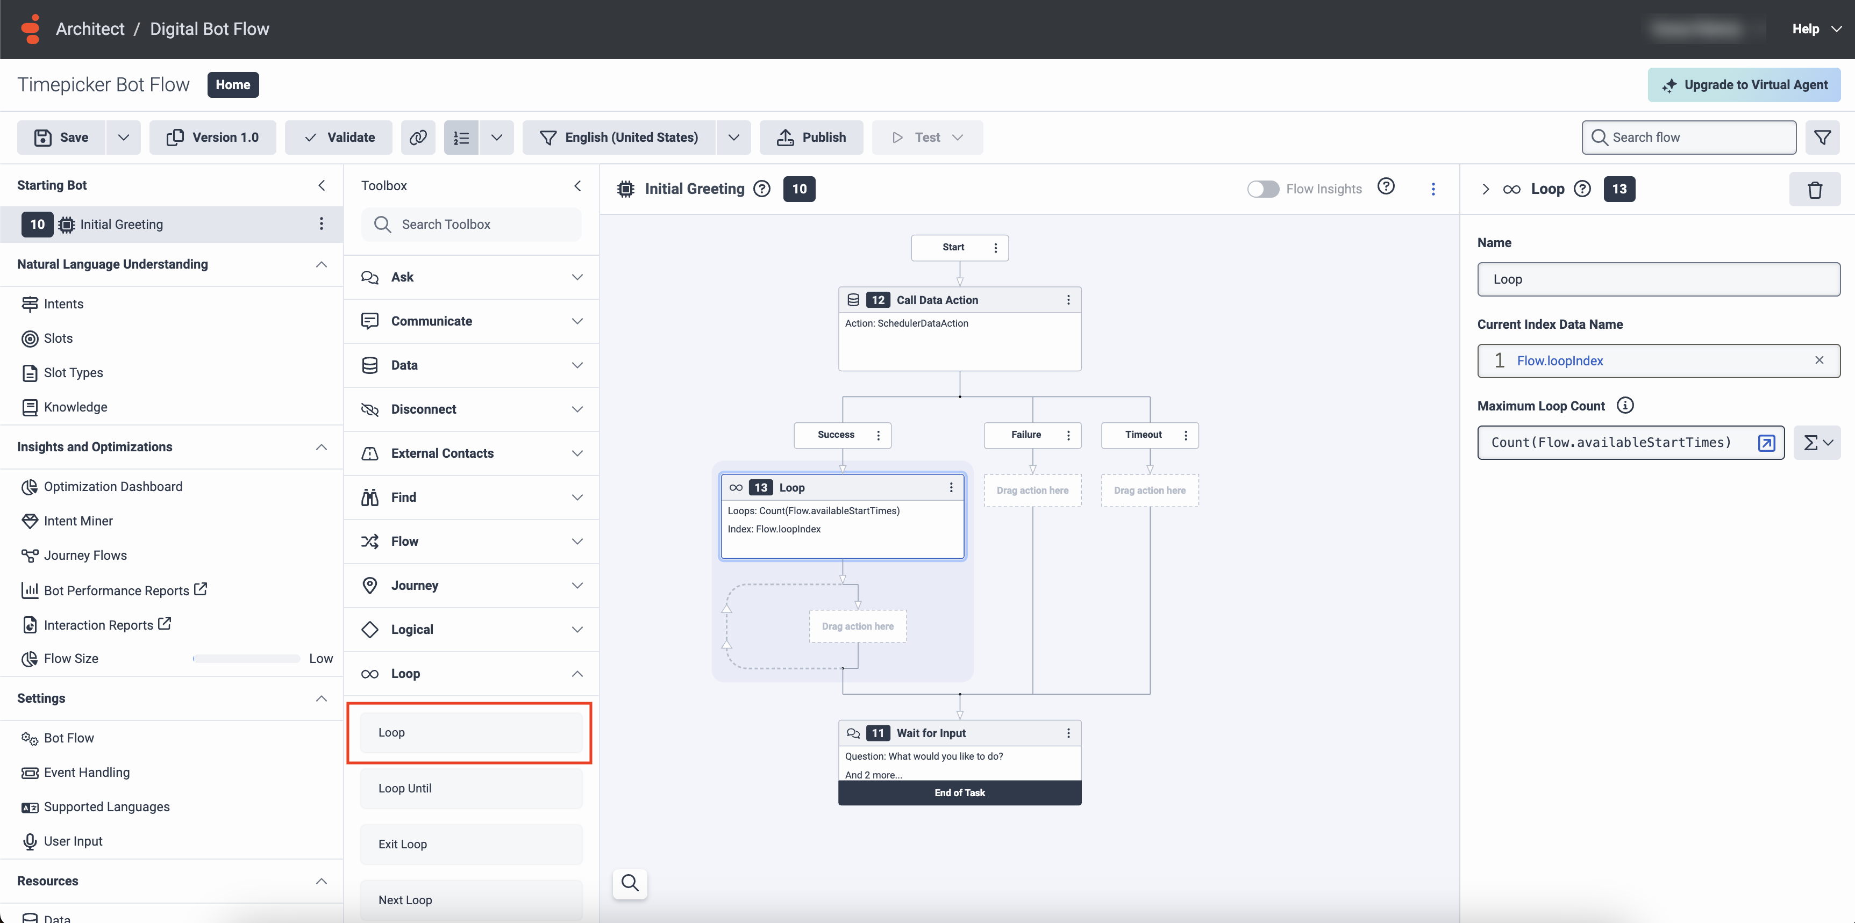Toggle the Flow Insights switch
1855x923 pixels.
pyautogui.click(x=1262, y=189)
